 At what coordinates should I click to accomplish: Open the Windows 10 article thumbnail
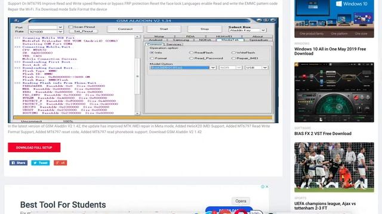coord(334,18)
